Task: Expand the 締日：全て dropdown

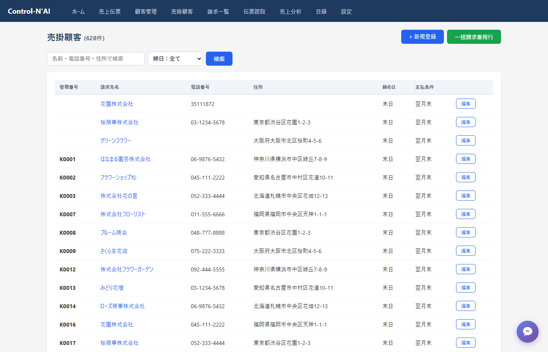Action: pos(175,59)
